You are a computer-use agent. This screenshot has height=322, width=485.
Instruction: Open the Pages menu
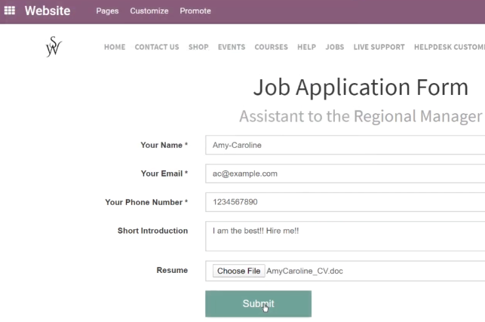(107, 11)
